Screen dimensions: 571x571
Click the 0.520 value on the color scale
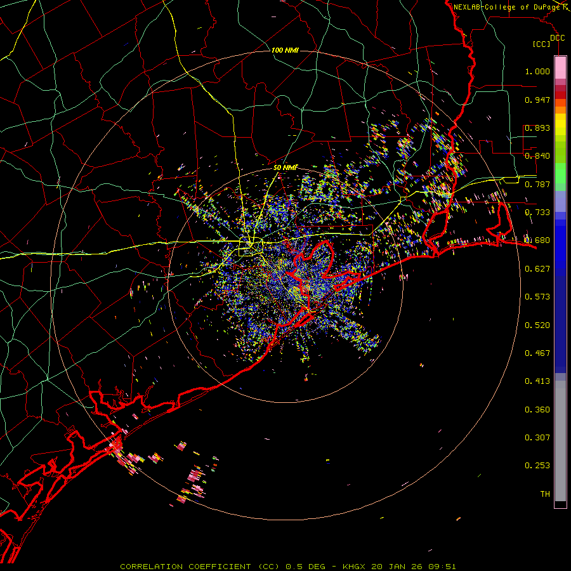[537, 325]
